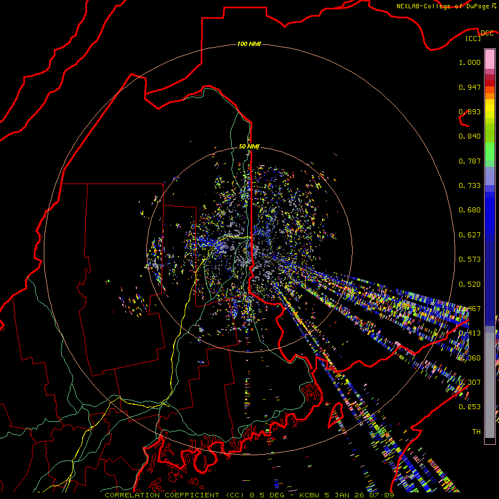Select the 0.733 legend value
Viewport: 499px width, 499px height.
coord(470,186)
